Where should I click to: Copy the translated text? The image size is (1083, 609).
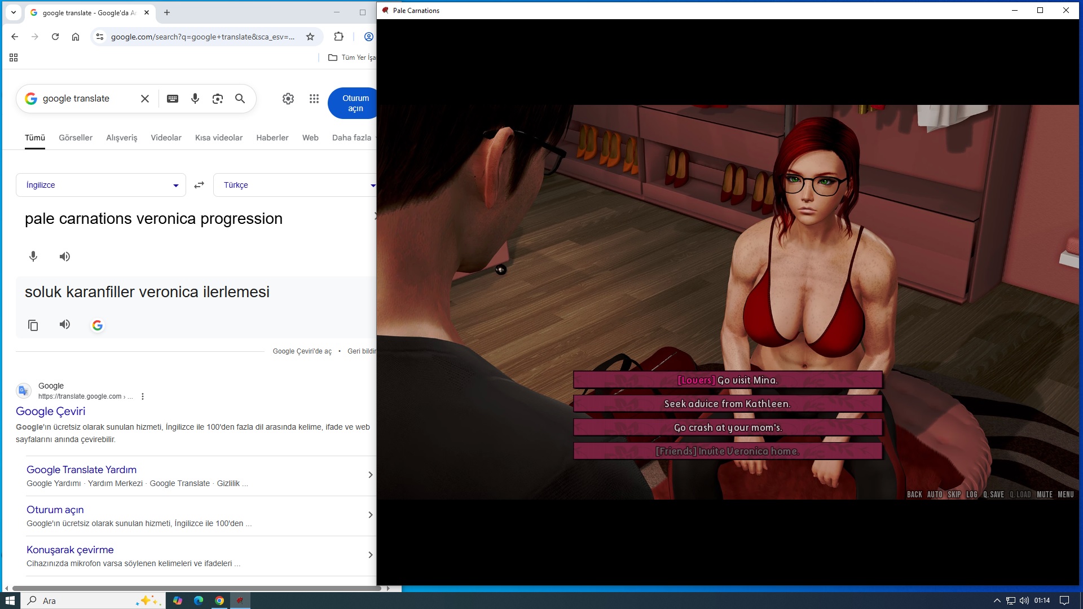(33, 325)
